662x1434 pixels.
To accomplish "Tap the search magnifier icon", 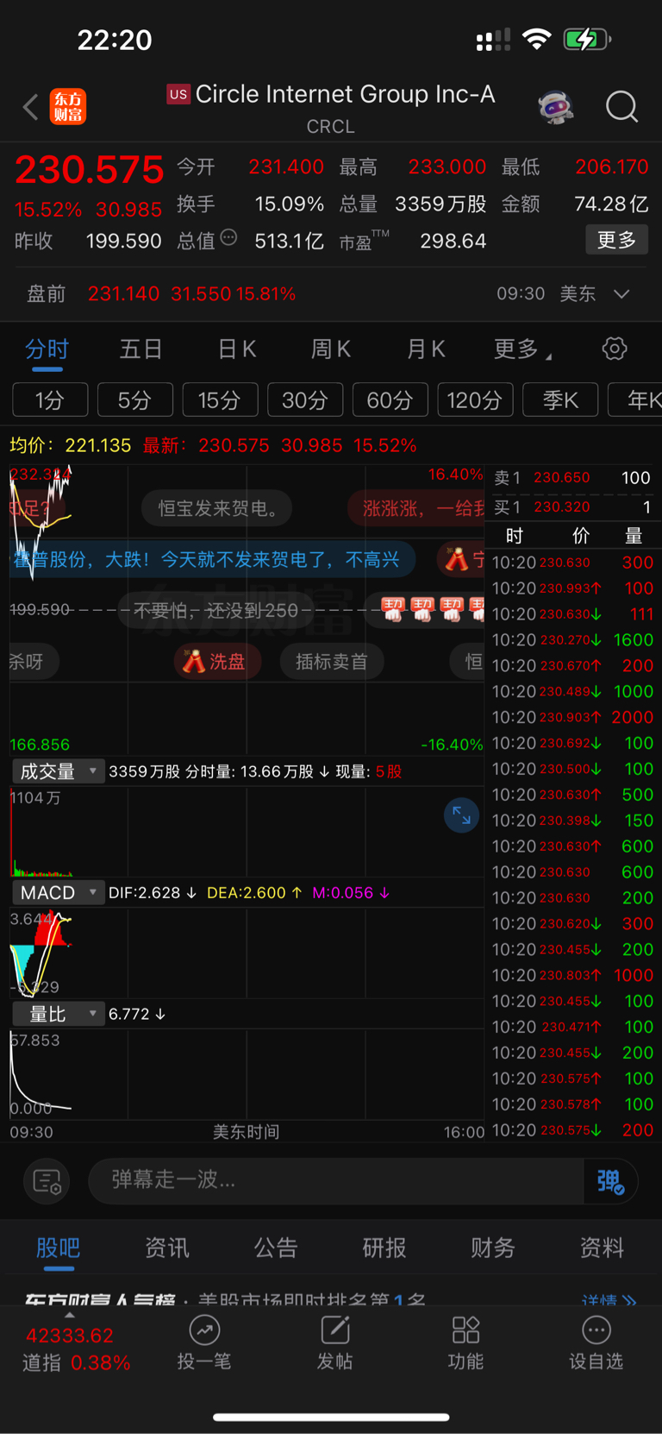I will tap(621, 107).
